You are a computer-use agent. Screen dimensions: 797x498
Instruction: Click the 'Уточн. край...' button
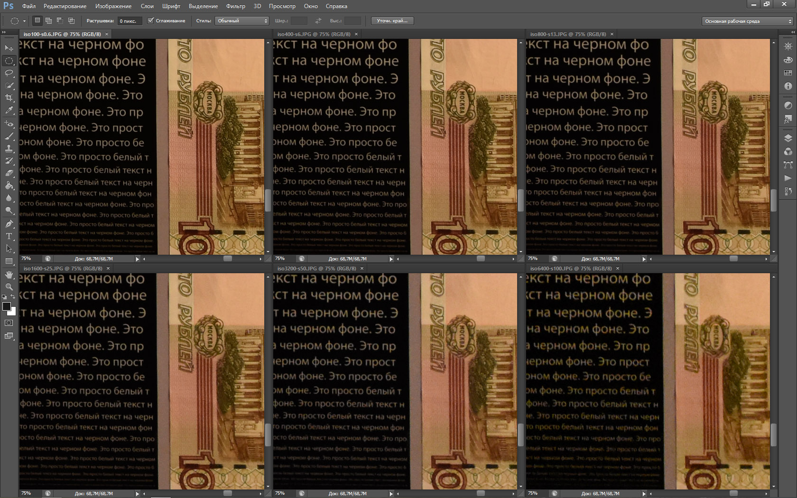pyautogui.click(x=392, y=21)
